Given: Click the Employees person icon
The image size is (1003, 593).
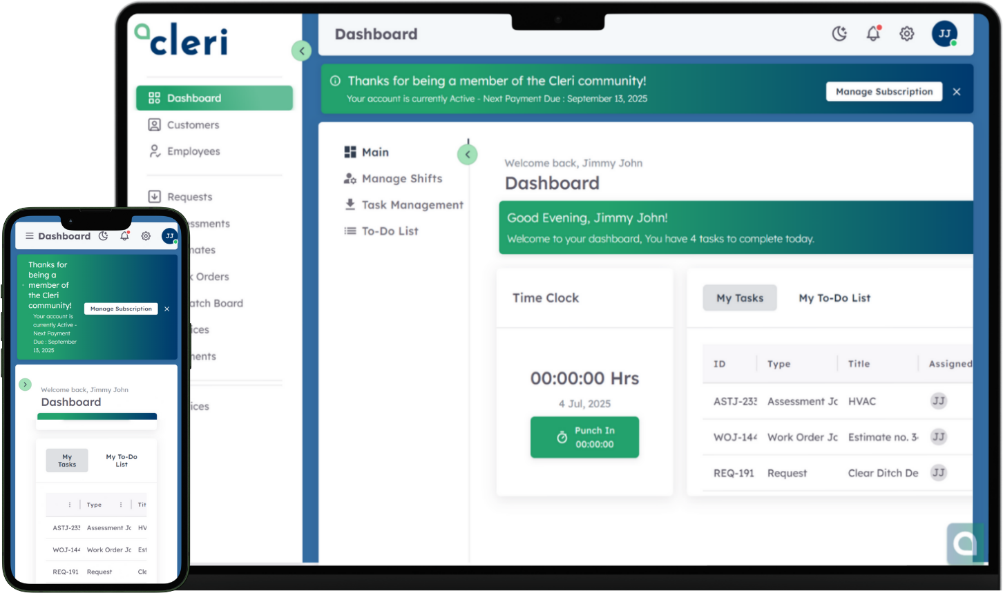Looking at the screenshot, I should click(x=155, y=151).
